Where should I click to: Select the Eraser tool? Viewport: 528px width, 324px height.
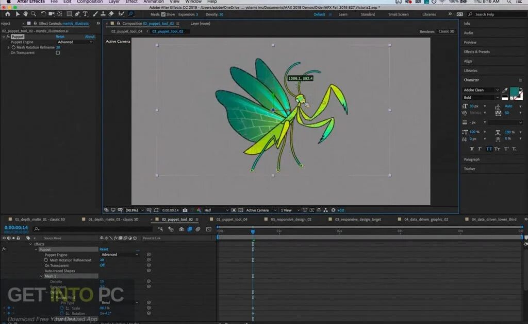tap(111, 14)
